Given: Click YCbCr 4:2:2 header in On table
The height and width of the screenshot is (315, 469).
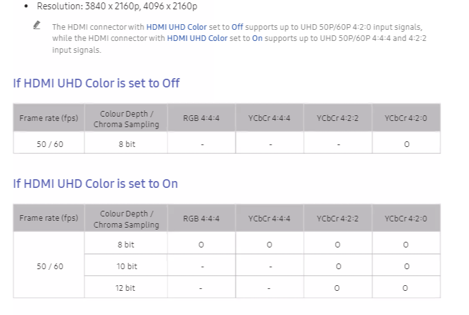Looking at the screenshot, I should [337, 218].
